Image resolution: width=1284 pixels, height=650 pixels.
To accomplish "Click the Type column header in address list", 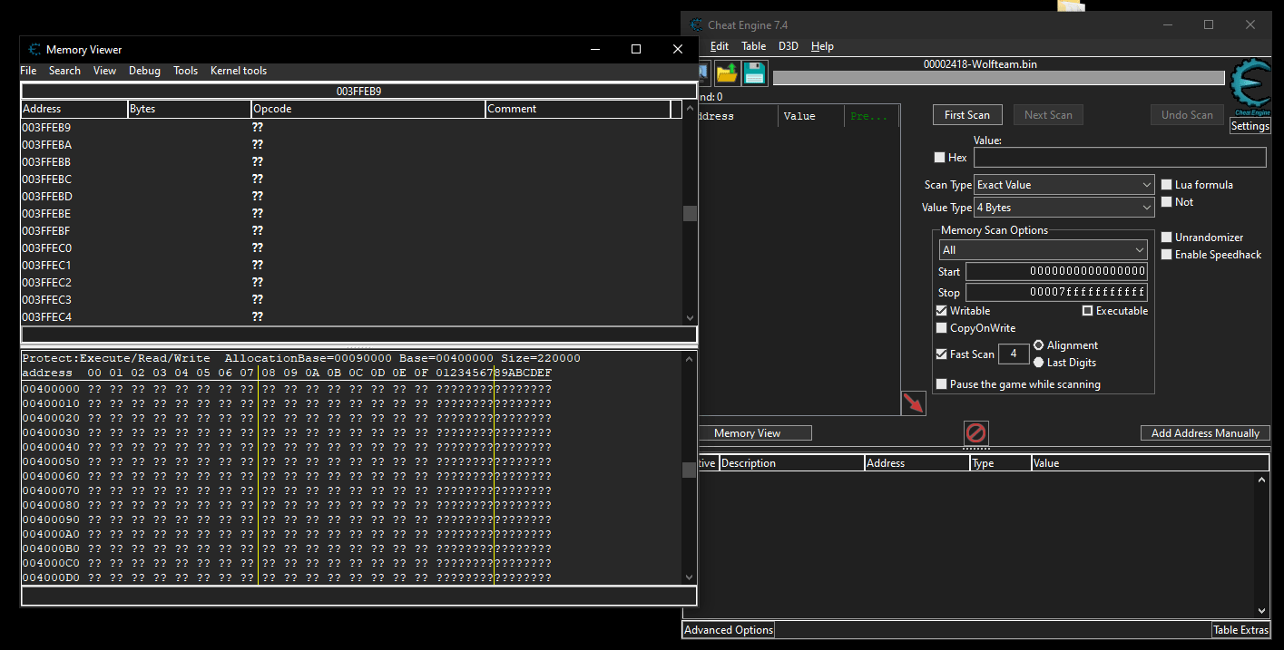I will click(x=1001, y=463).
